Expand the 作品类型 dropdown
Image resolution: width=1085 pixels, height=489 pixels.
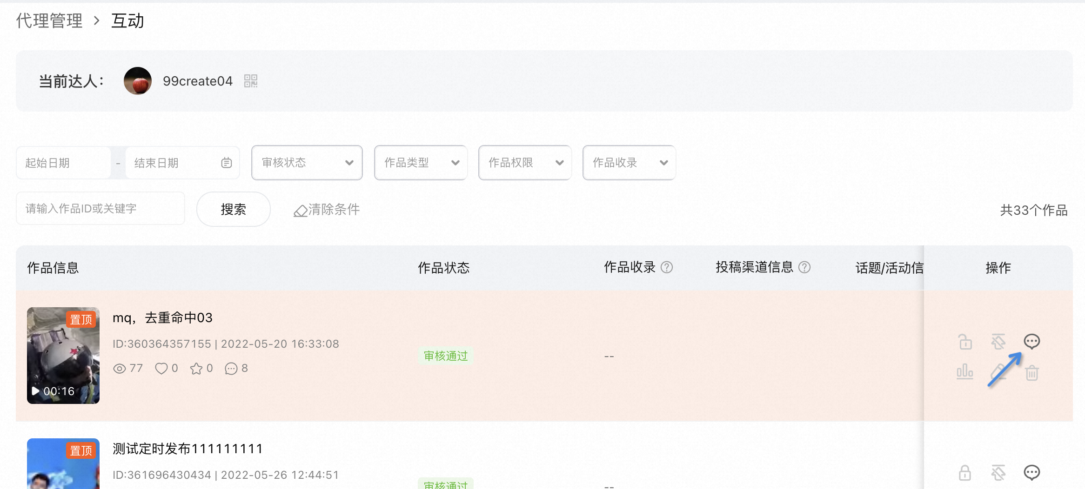click(x=421, y=163)
